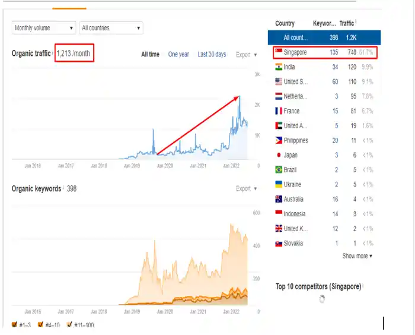Screen dimensions: 415x335
Task: Click the India traffic value 120
Action: (x=352, y=67)
